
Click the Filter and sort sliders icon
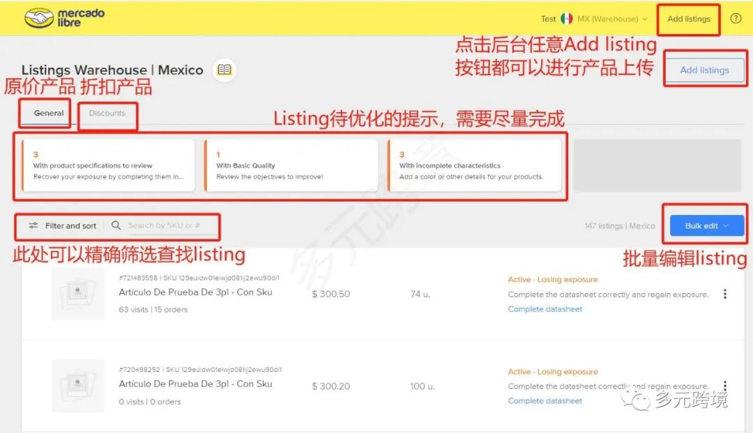click(33, 226)
